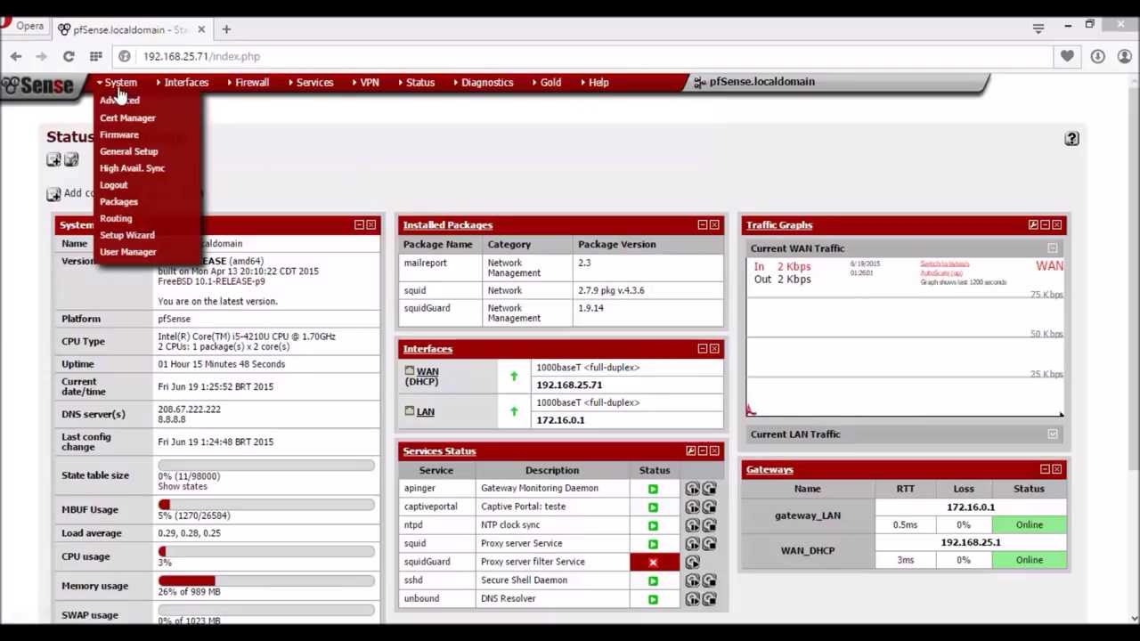
Task: Open Traffic Graphs widget settings wrench
Action: (x=1033, y=225)
